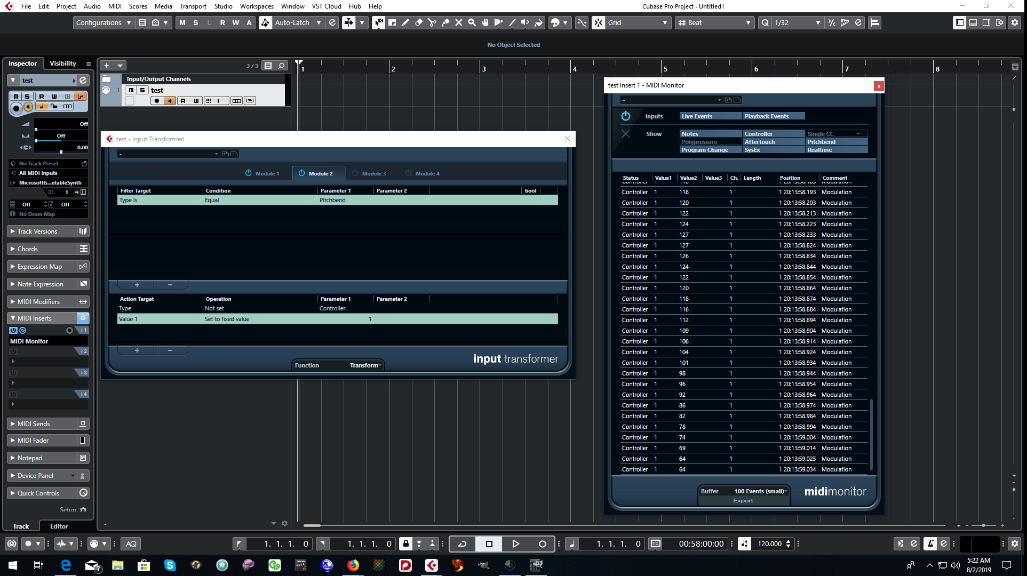Toggle Show Left Zone button
1027x576 pixels.
tap(959, 22)
